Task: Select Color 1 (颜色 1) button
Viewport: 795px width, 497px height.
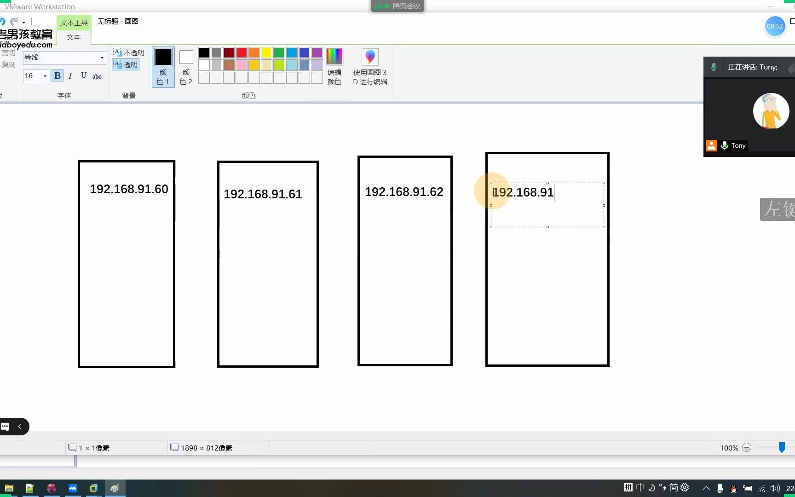Action: pos(163,67)
